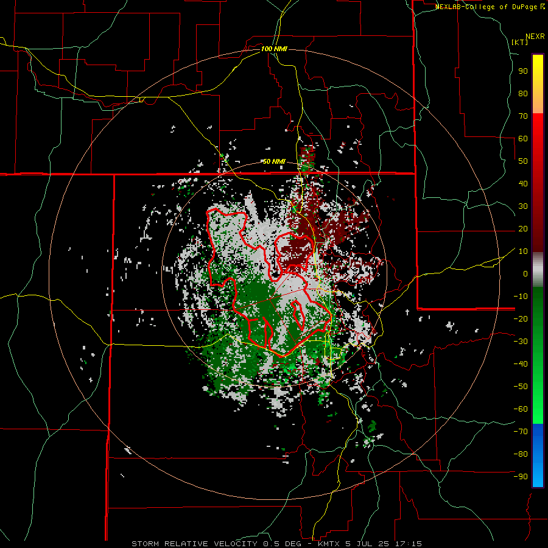This screenshot has height=548, width=548.
Task: Click the 60 value on velocity scale
Action: coord(523,139)
